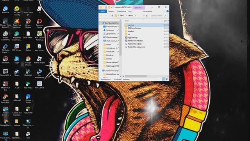Open the Управление ribbon tab
This screenshot has height=141, width=250.
(x=147, y=11)
